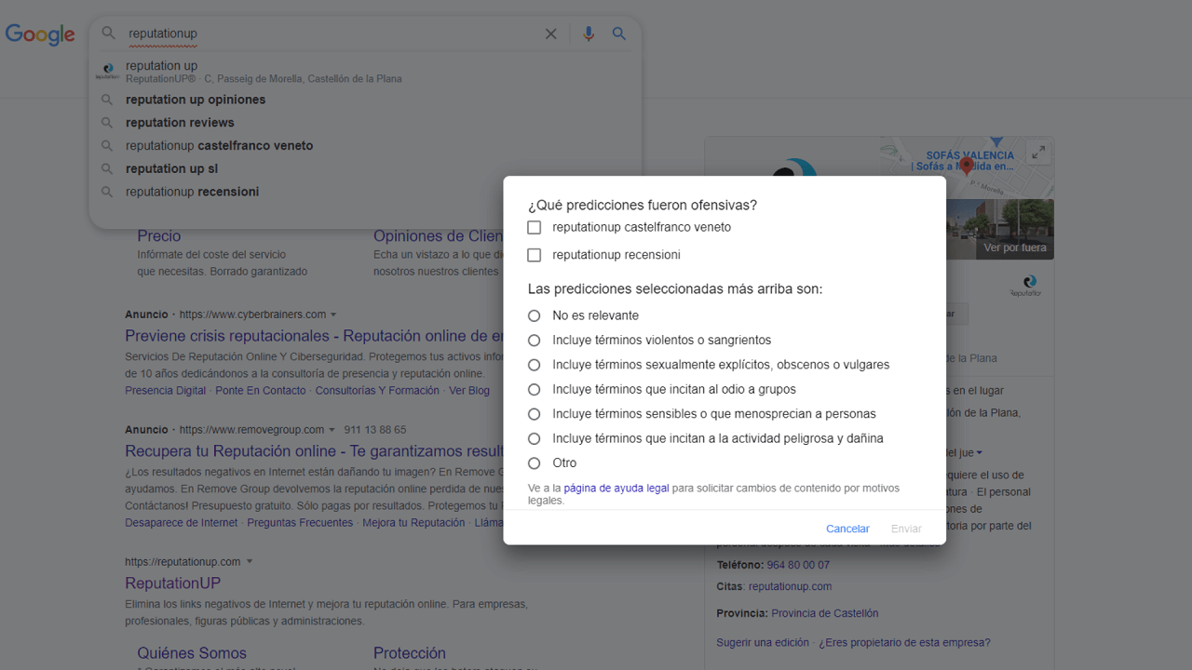Viewport: 1192px width, 670px height.
Task: Activate voice search with the microphone icon
Action: [589, 33]
